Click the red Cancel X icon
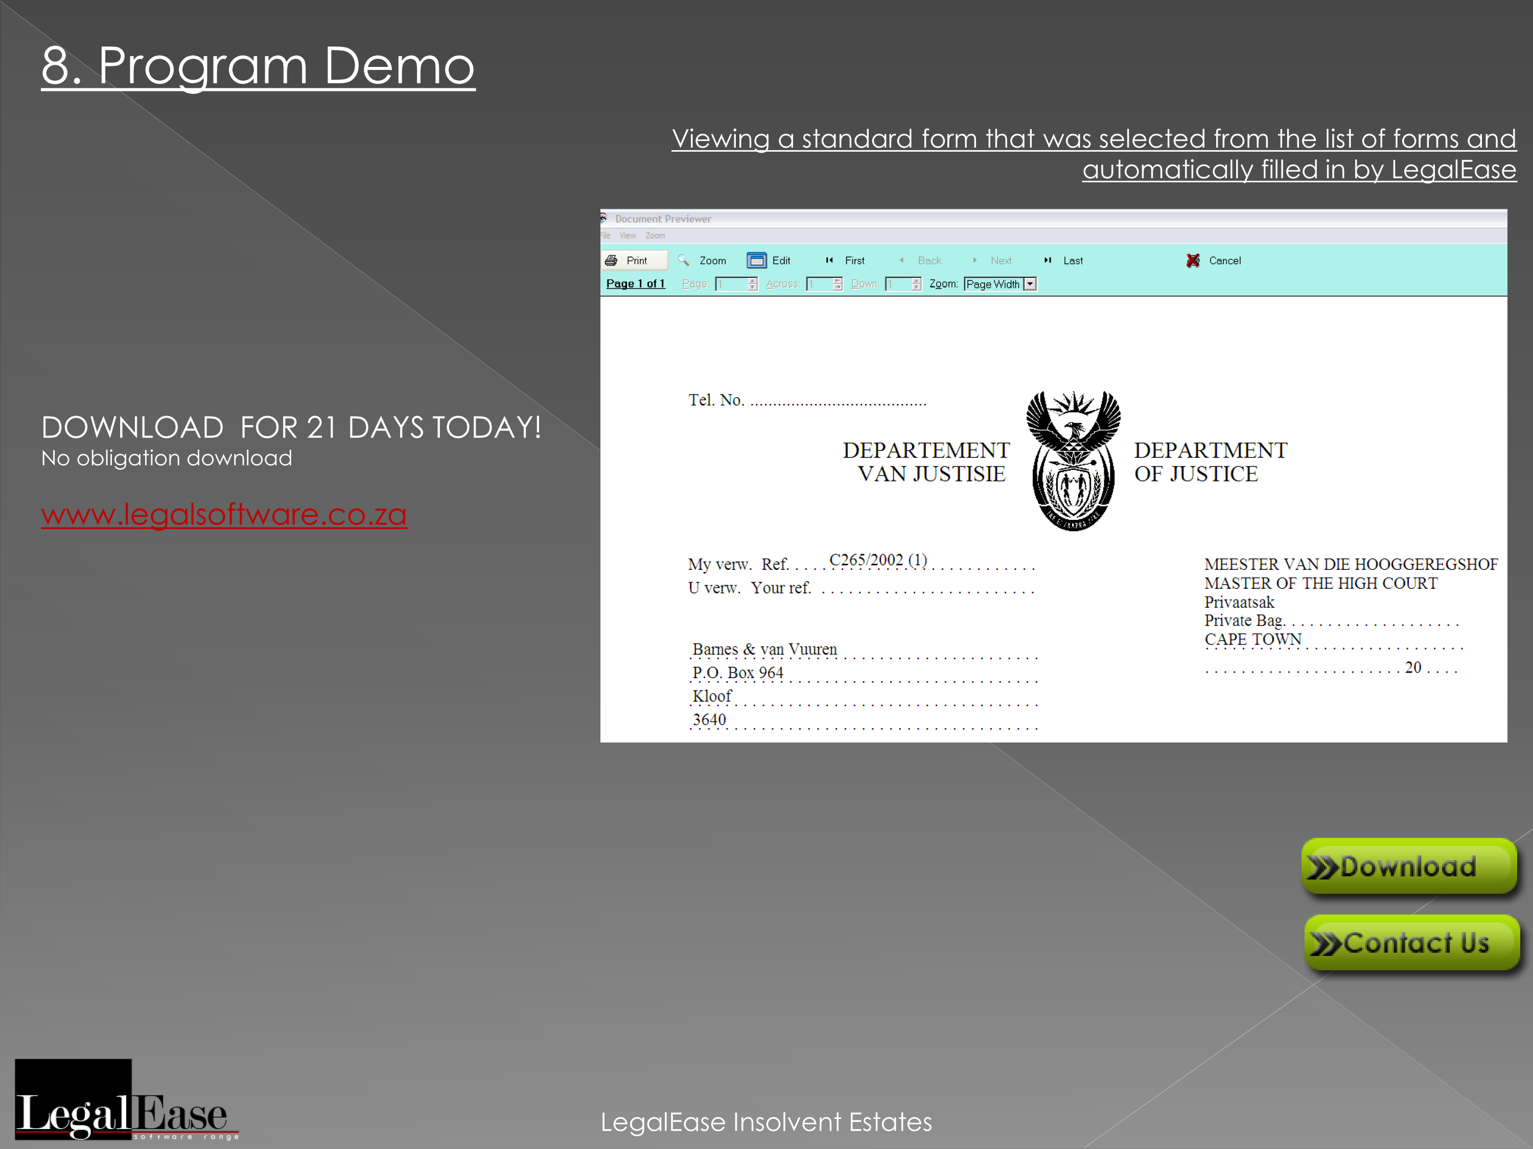This screenshot has width=1533, height=1149. [x=1193, y=260]
